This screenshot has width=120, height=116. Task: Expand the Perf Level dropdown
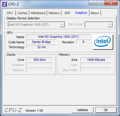pyautogui.click(x=99, y=25)
